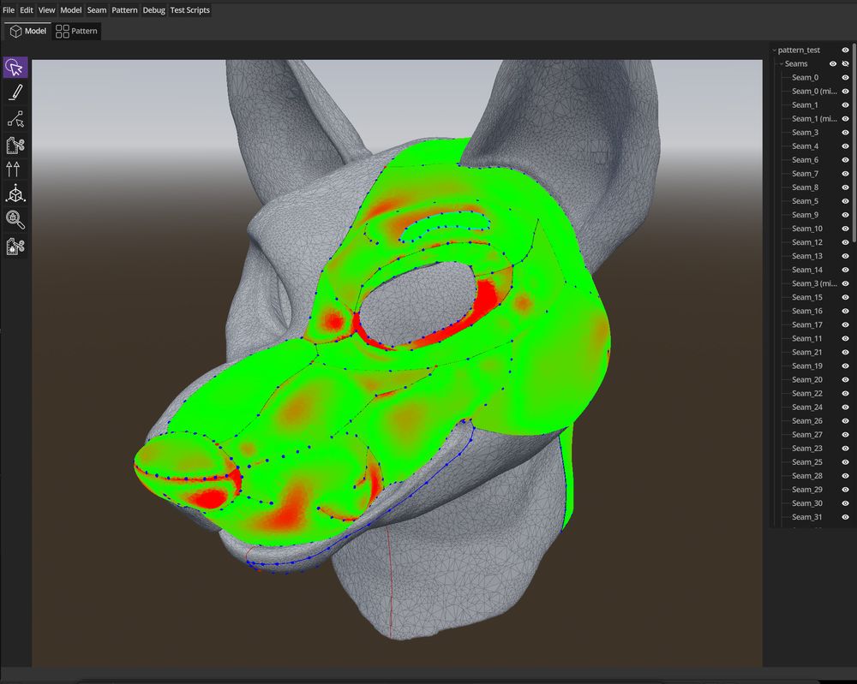Select the 3D cube axes tool

click(x=15, y=193)
